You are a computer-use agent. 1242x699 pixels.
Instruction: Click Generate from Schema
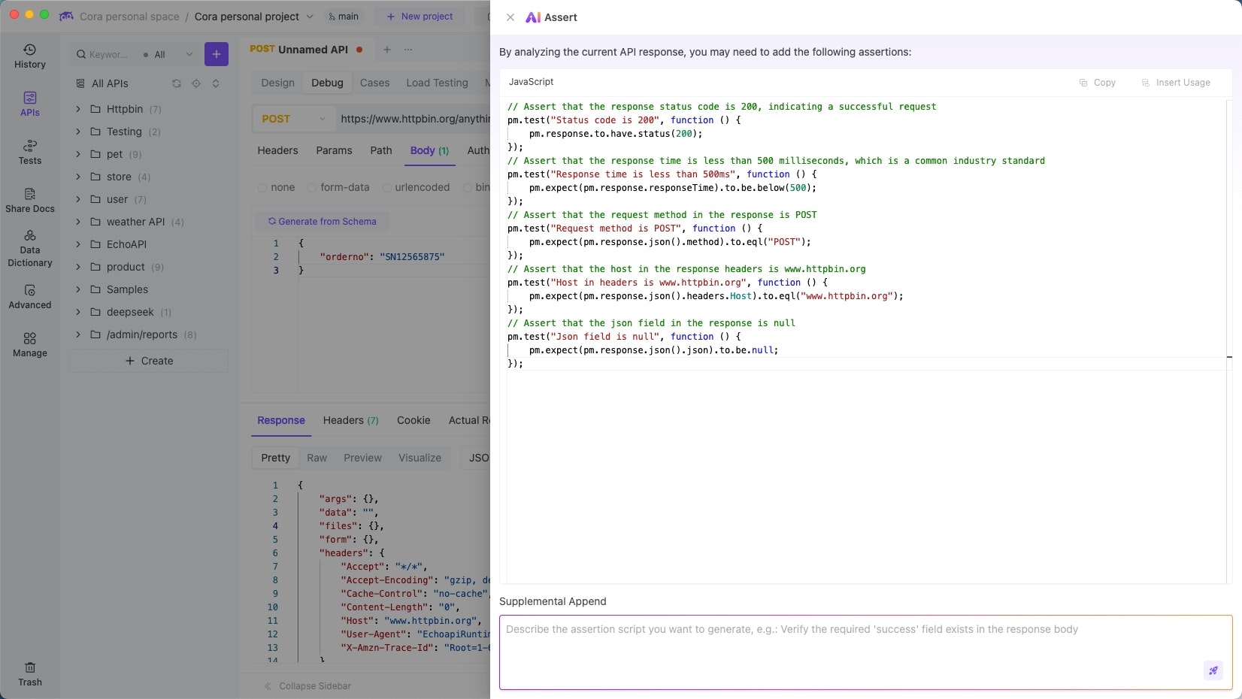[x=322, y=222]
